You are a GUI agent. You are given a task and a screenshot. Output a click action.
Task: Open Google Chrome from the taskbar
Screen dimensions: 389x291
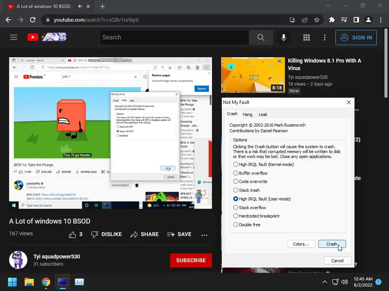click(46, 282)
